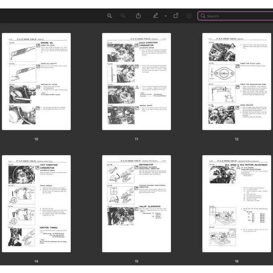
Task: Click the page number label 15
Action: point(136,261)
